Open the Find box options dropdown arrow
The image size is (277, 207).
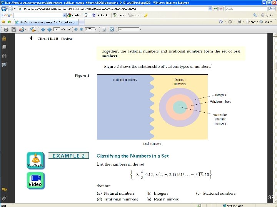pos(141,30)
